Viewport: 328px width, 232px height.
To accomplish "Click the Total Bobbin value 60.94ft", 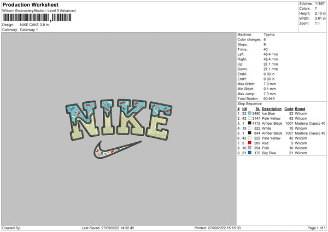I will pyautogui.click(x=269, y=98).
